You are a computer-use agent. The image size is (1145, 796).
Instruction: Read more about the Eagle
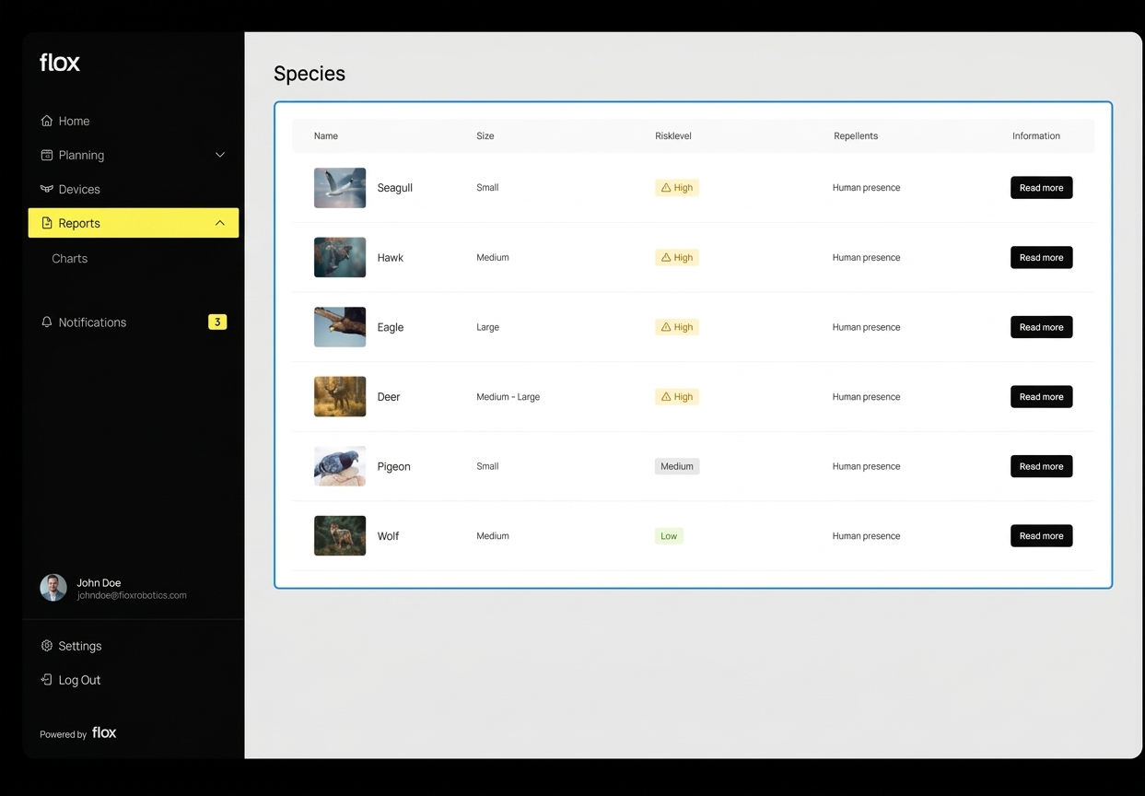coord(1041,327)
